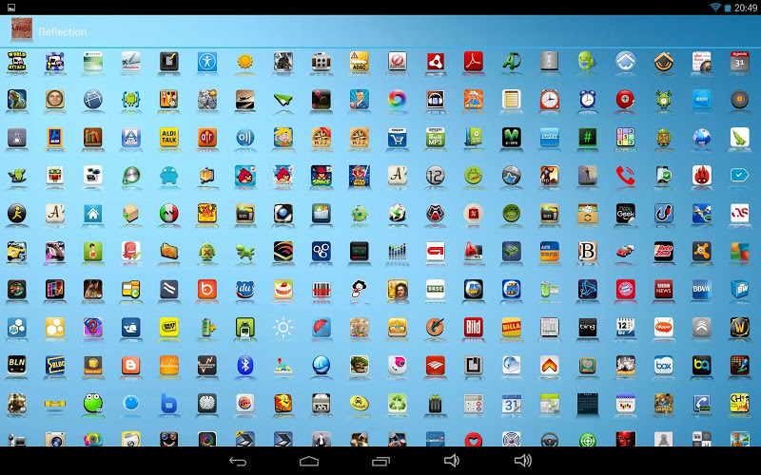Open the BLN black icon
The height and width of the screenshot is (475, 761).
(16, 366)
